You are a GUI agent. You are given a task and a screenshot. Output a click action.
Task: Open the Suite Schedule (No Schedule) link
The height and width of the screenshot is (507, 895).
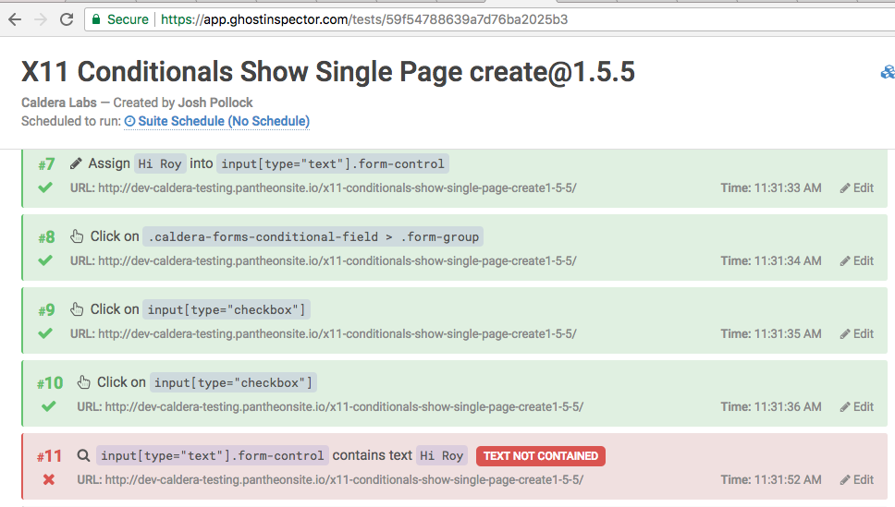click(x=223, y=121)
